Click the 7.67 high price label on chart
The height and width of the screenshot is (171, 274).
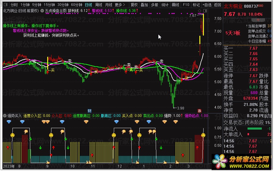(x=193, y=15)
